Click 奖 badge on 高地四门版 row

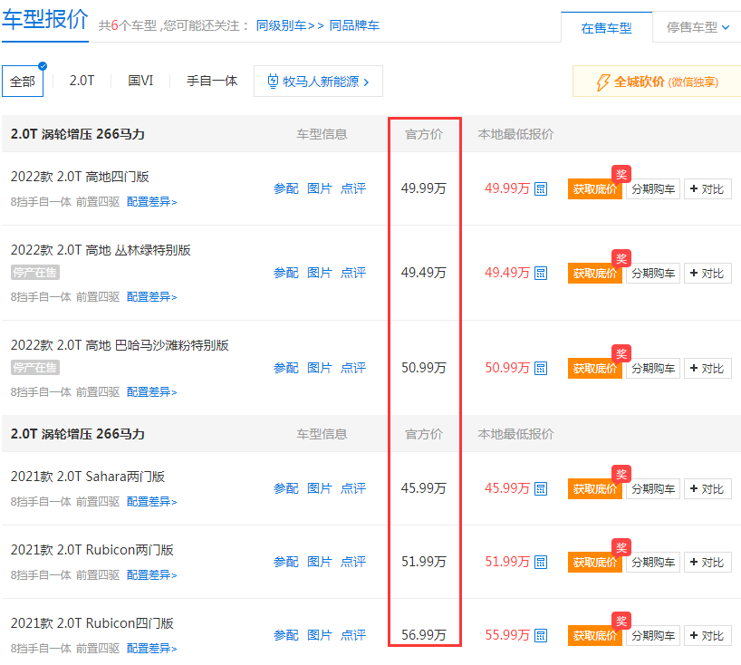tap(621, 174)
